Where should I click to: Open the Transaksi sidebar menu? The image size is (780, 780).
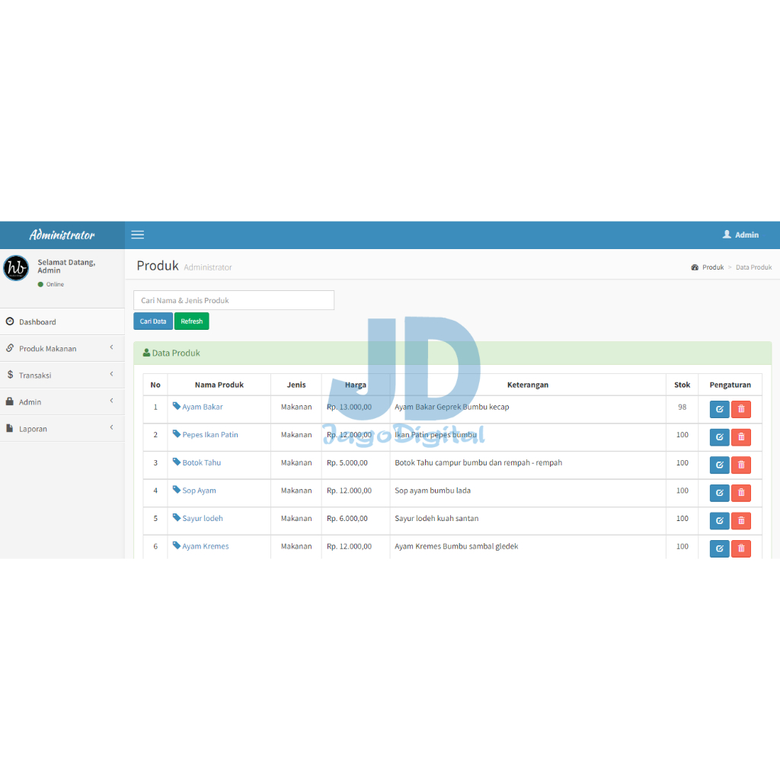pyautogui.click(x=62, y=375)
